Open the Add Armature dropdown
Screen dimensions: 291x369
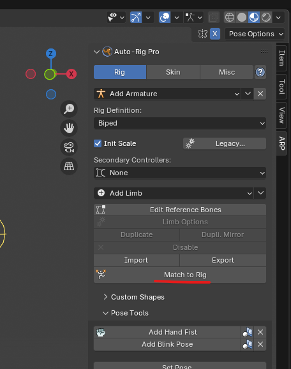167,94
